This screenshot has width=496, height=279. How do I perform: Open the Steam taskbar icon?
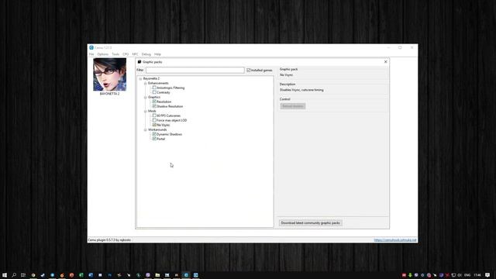point(43,275)
